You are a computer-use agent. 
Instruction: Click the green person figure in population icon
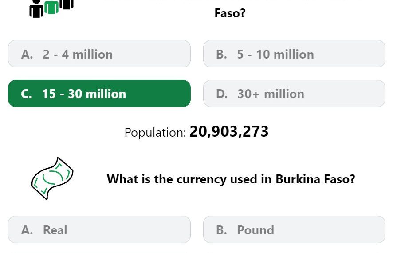(x=51, y=7)
